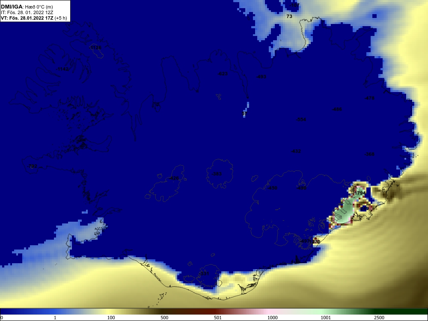Click the map value '-493'
The image size is (428, 321).
pos(261,77)
